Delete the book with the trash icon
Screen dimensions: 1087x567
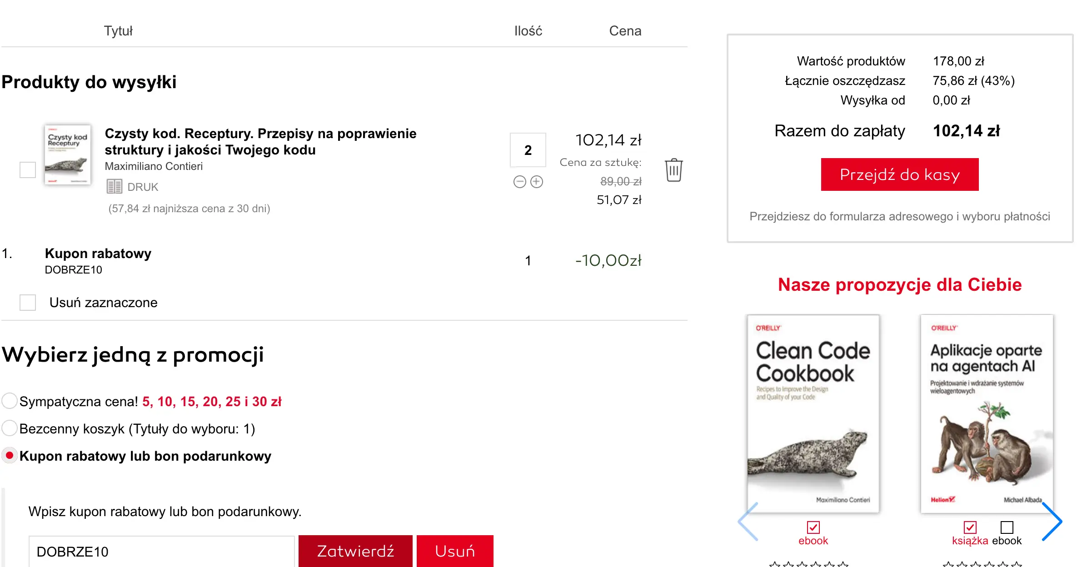(673, 170)
